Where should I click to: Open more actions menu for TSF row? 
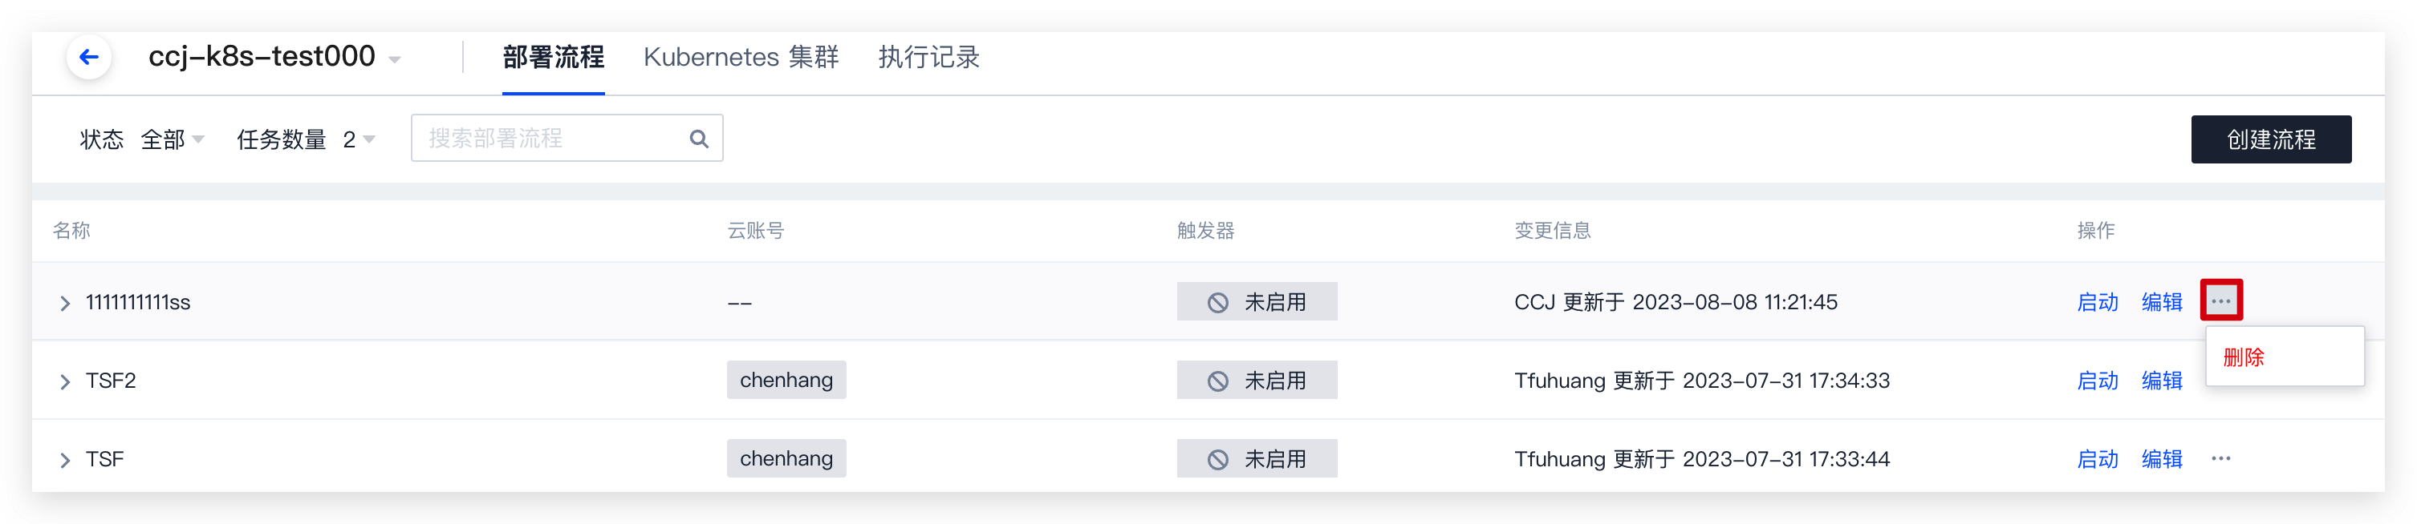[x=2220, y=458]
